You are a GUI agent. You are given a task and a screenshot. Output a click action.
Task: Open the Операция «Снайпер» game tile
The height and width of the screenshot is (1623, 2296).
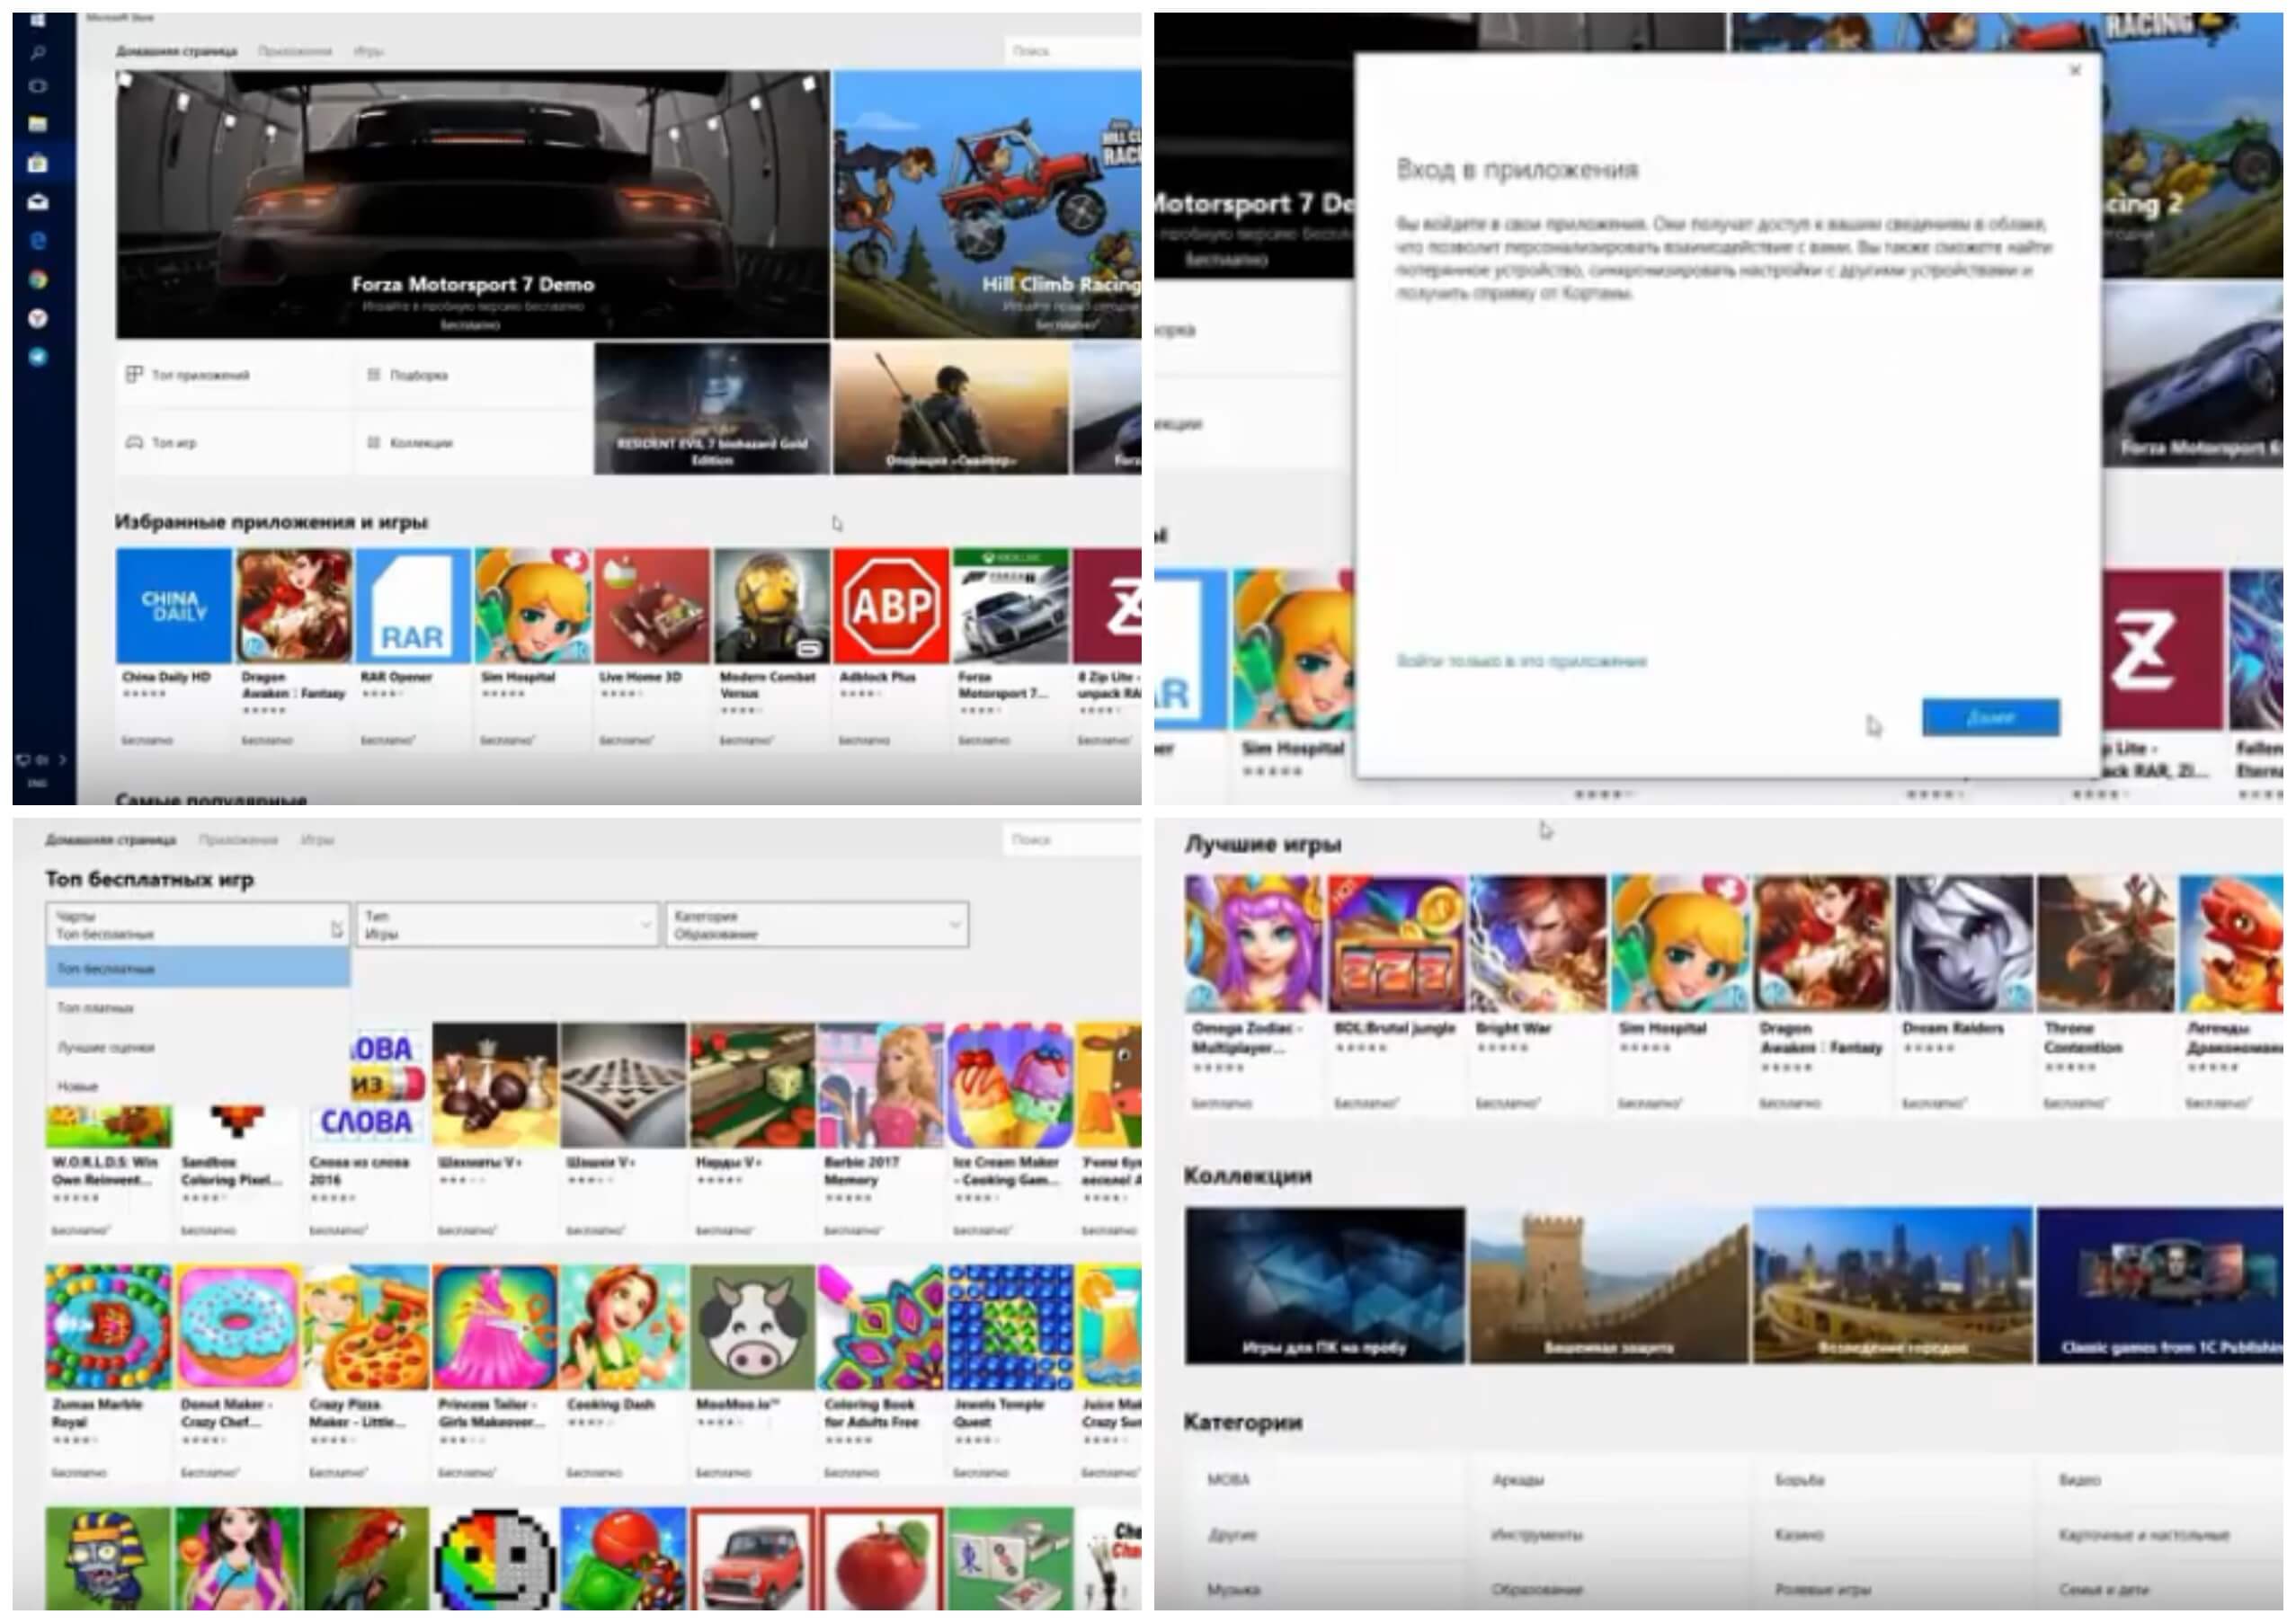point(951,409)
